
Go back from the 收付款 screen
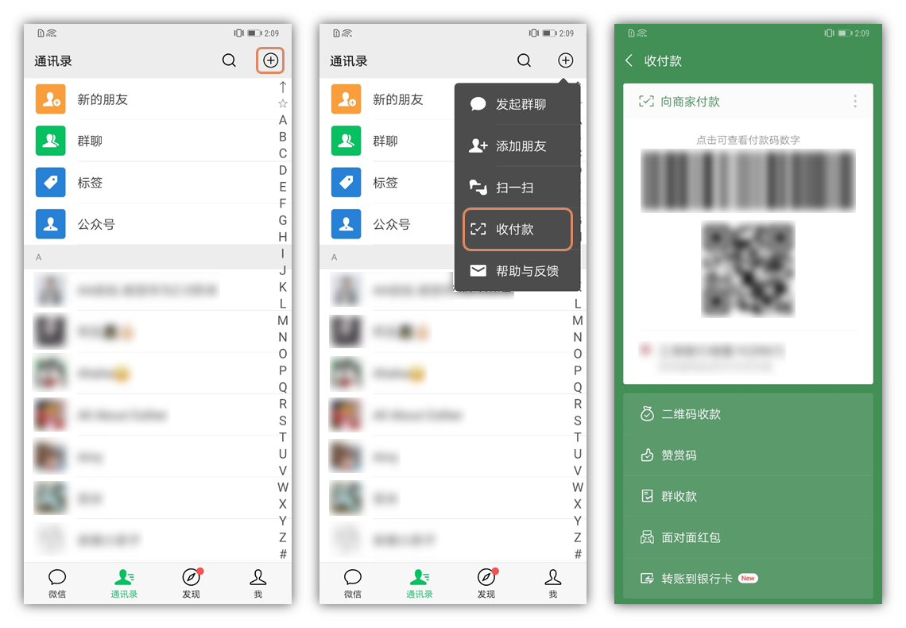[629, 60]
